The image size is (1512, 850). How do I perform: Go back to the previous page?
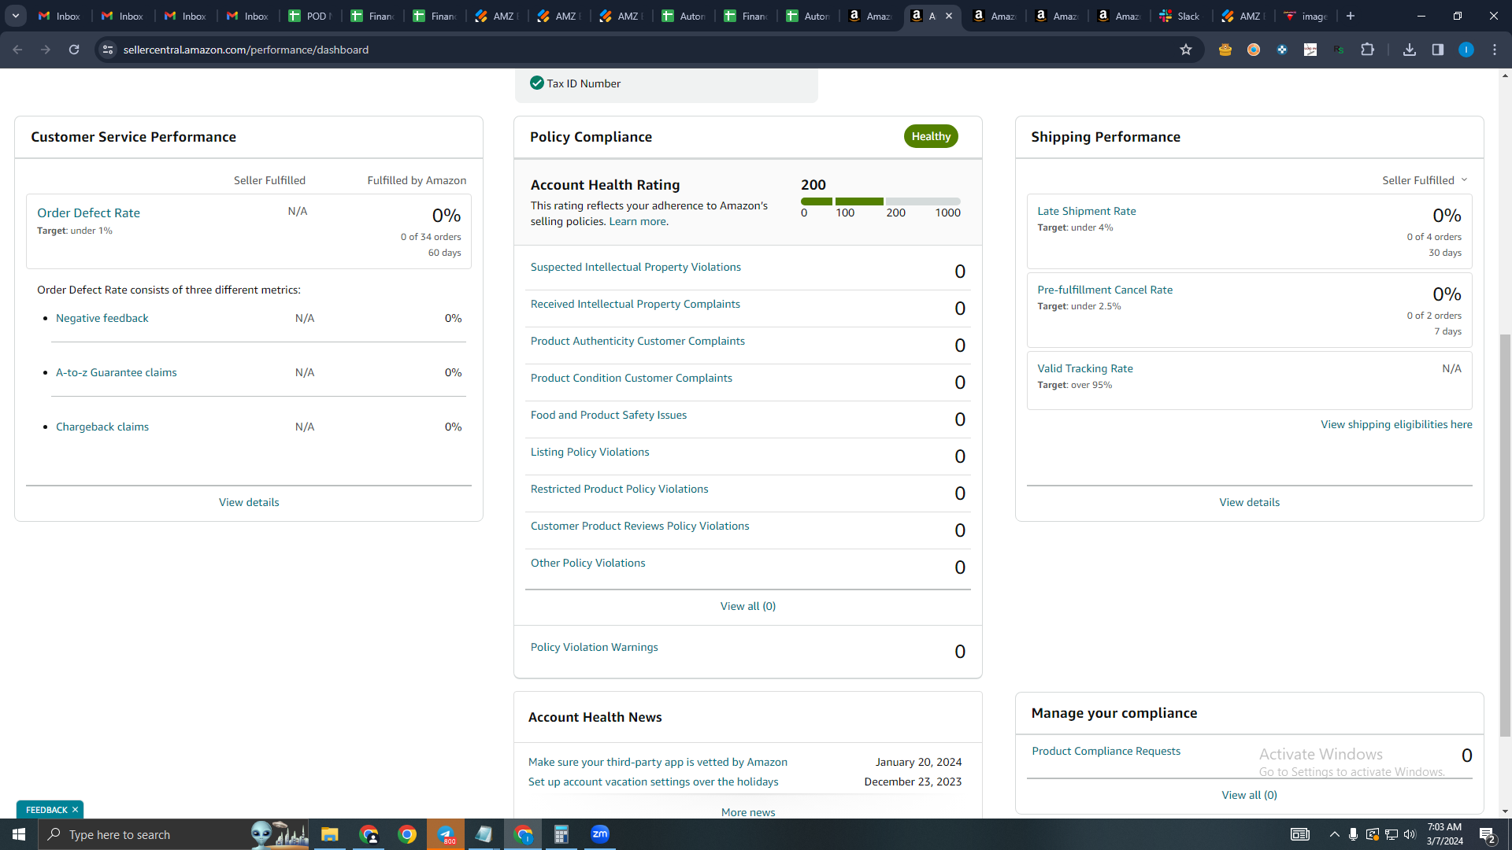tap(17, 50)
